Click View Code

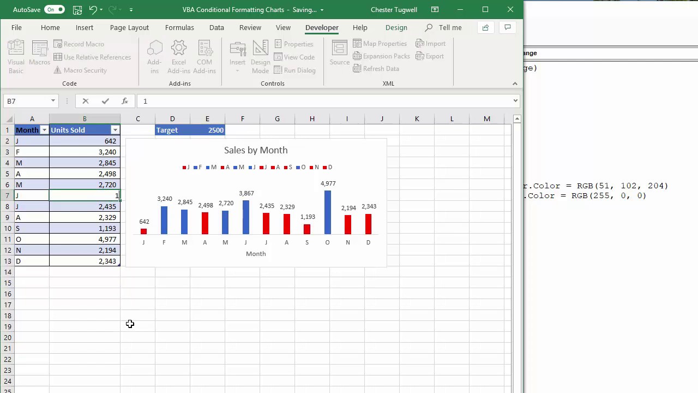[x=294, y=57]
